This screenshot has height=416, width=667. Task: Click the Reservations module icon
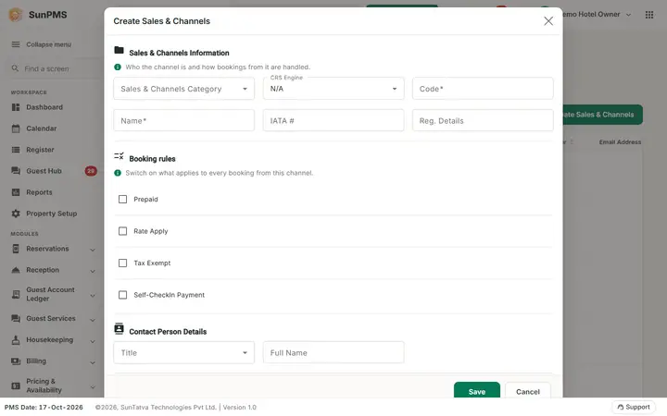[x=16, y=249]
